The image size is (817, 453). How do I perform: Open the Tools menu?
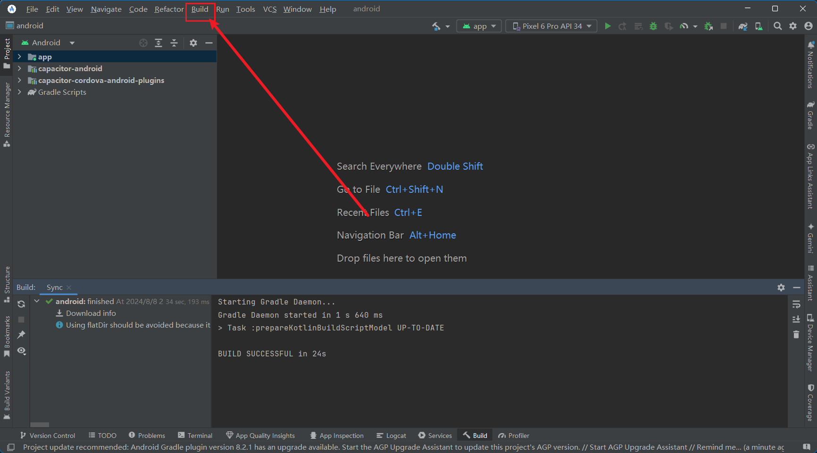[x=245, y=9]
